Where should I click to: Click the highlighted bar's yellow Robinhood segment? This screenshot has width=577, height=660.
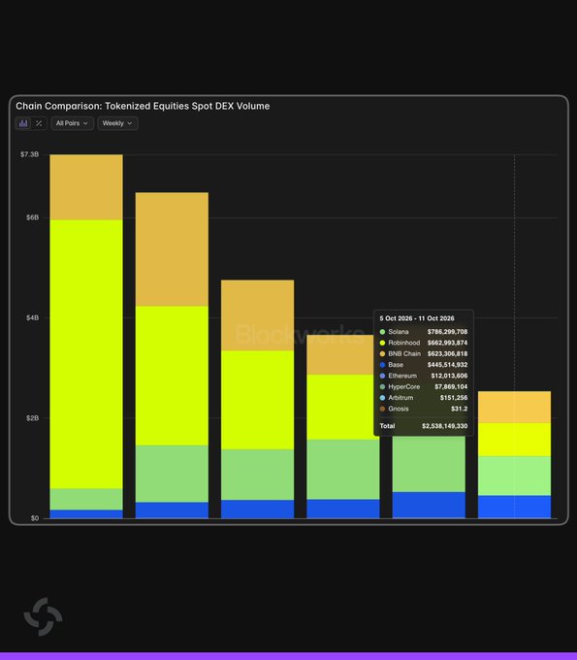(514, 440)
